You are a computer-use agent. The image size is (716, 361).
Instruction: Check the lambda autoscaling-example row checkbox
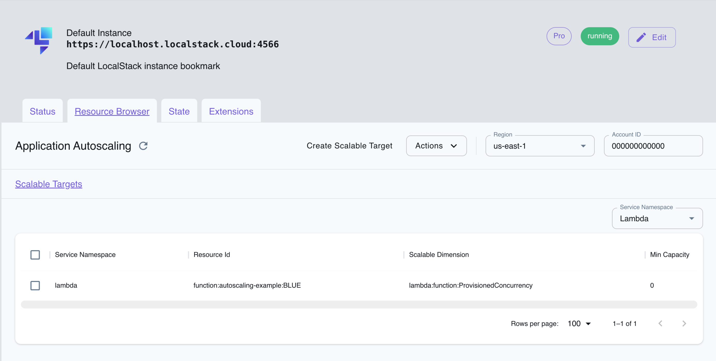(x=35, y=285)
